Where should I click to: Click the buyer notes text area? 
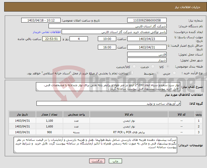pos(95,145)
